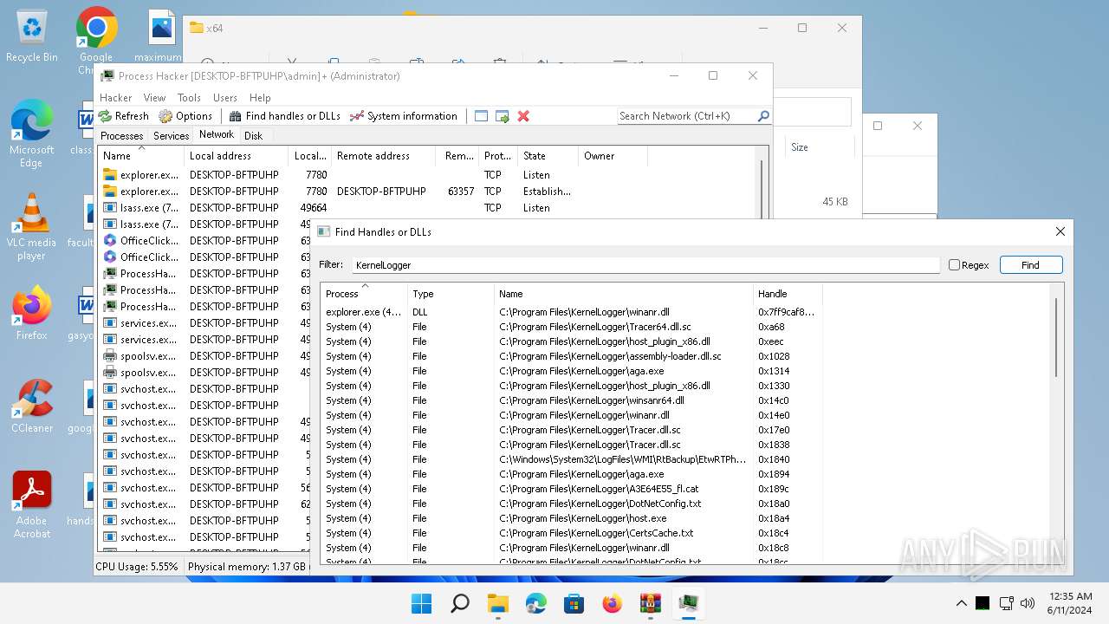Click the Filter field containing KernelLogger

pos(645,265)
